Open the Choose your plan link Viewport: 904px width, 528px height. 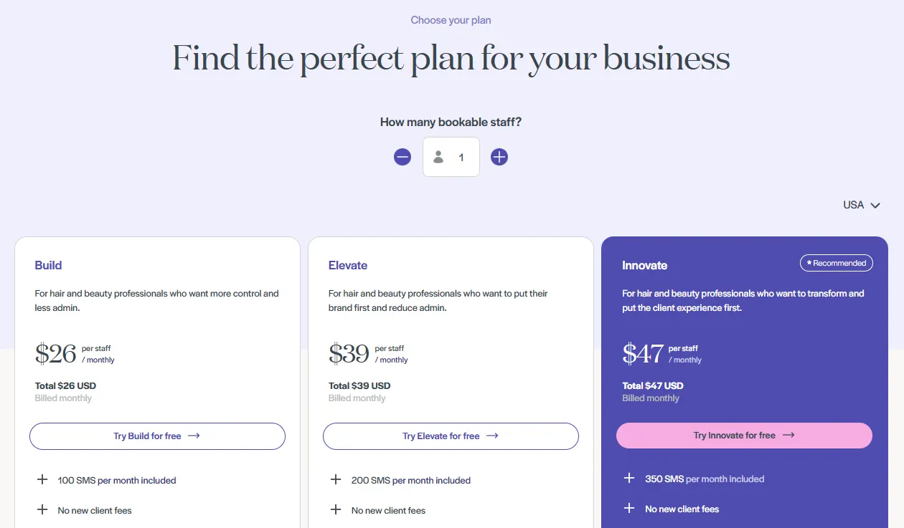pyautogui.click(x=451, y=20)
